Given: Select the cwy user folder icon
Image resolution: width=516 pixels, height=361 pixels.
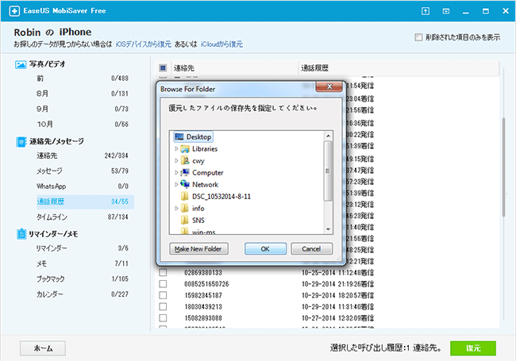Looking at the screenshot, I should click(185, 161).
